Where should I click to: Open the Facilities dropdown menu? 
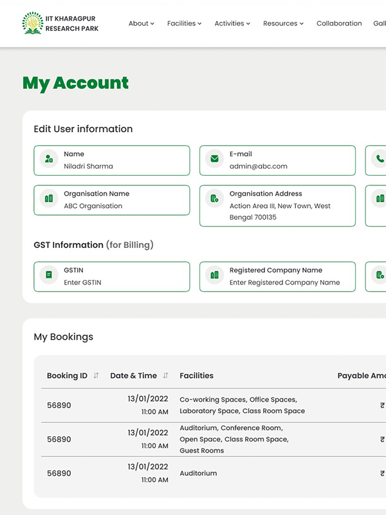coord(184,23)
